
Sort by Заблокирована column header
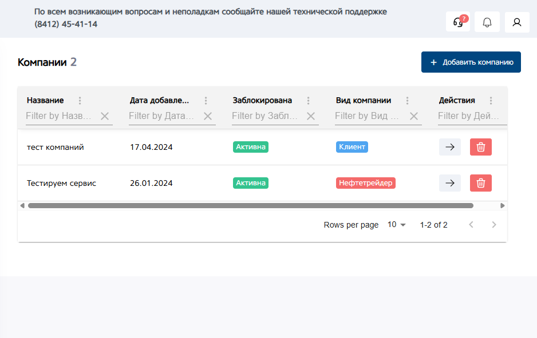coord(262,100)
